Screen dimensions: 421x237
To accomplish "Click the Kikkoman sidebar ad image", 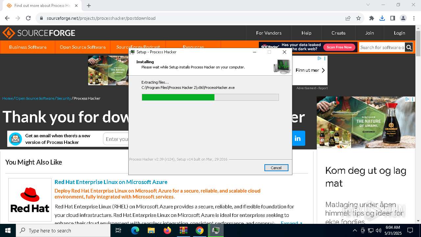I will click(366, 122).
